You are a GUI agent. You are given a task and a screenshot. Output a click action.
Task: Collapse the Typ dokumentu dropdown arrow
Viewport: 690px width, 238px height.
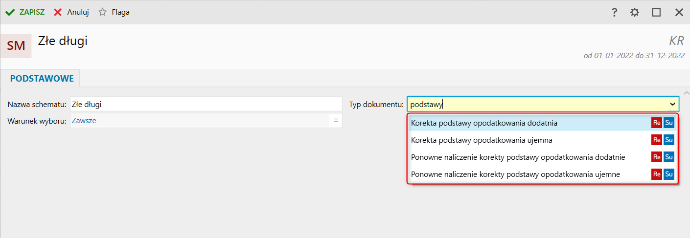pos(672,104)
